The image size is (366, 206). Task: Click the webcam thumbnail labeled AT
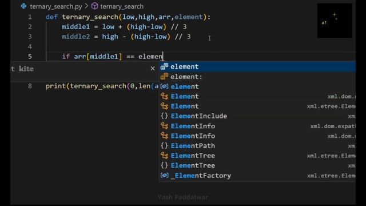335,21
